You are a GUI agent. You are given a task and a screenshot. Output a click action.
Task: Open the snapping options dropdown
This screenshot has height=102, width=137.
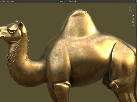[72, 1]
